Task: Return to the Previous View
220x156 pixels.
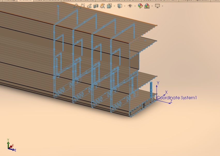Action: click(89, 6)
